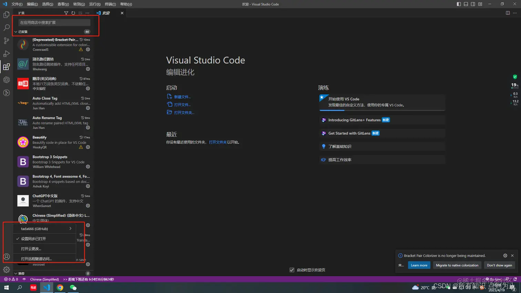Toggle primary side bar layout icon

click(459, 4)
